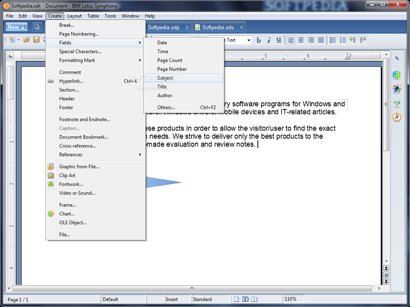410x307 pixels.
Task: Decrease indent with the orange arrow icon
Action: point(363,40)
